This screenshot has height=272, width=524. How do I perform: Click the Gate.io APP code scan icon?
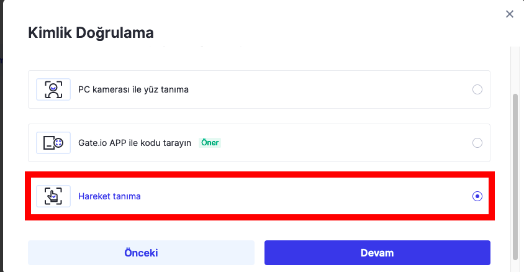[53, 143]
